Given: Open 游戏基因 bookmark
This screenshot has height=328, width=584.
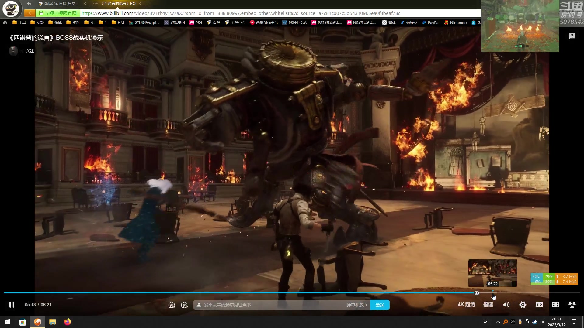Looking at the screenshot, I should (x=174, y=22).
